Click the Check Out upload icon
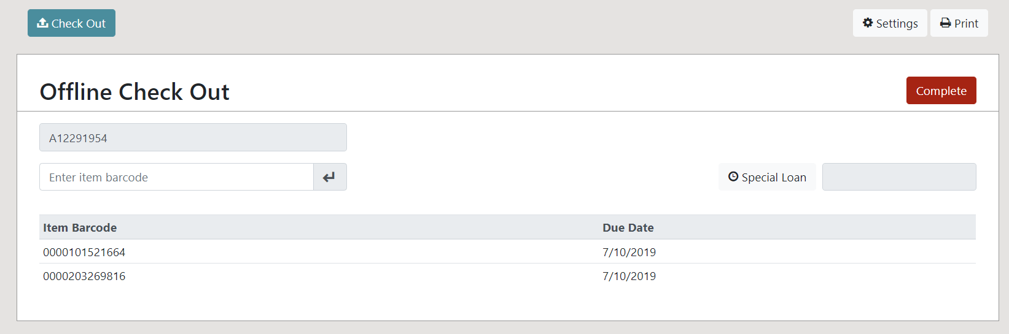 pos(42,23)
